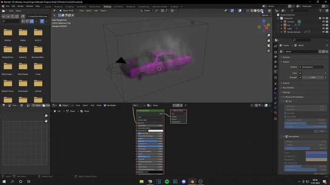
Task: Expand the Settings panel in World properties
Action: [286, 92]
